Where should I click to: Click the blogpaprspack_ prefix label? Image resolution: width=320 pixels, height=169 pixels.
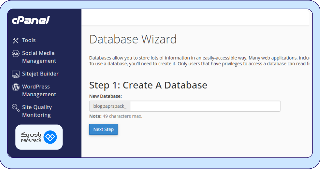110,106
